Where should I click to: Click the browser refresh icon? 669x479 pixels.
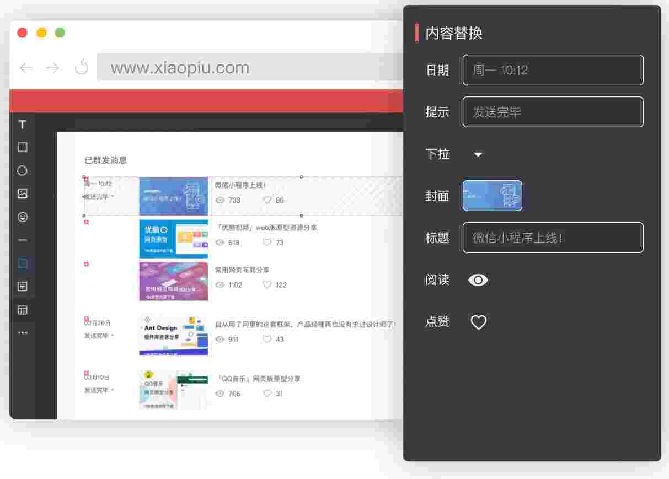(82, 68)
